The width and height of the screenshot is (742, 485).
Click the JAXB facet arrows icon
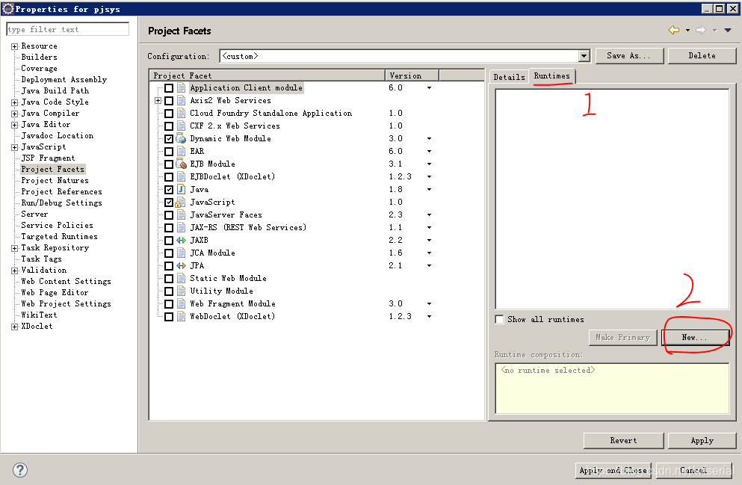coord(181,241)
